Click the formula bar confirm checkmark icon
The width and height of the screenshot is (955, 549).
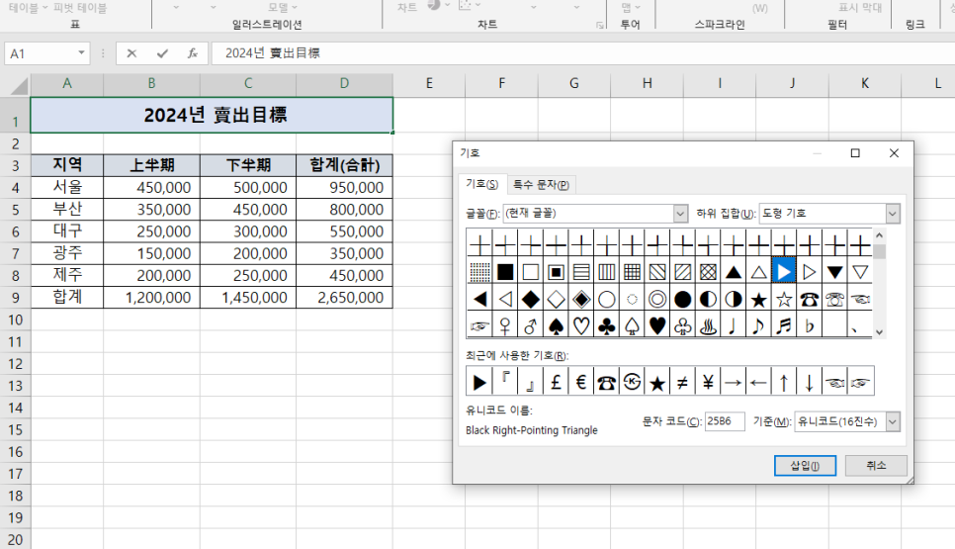pyautogui.click(x=162, y=53)
